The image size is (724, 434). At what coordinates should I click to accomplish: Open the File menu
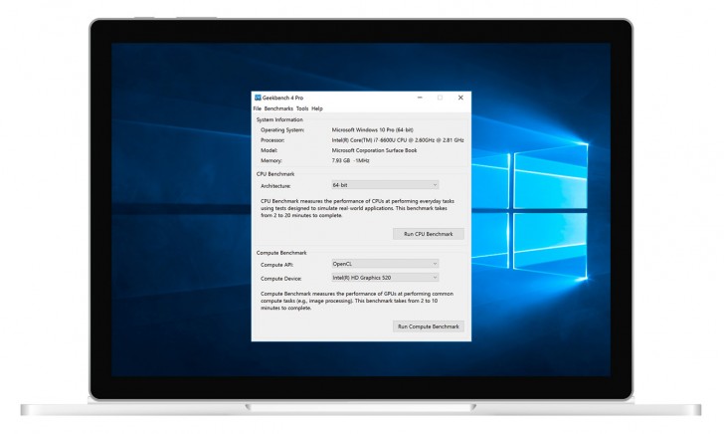click(258, 108)
